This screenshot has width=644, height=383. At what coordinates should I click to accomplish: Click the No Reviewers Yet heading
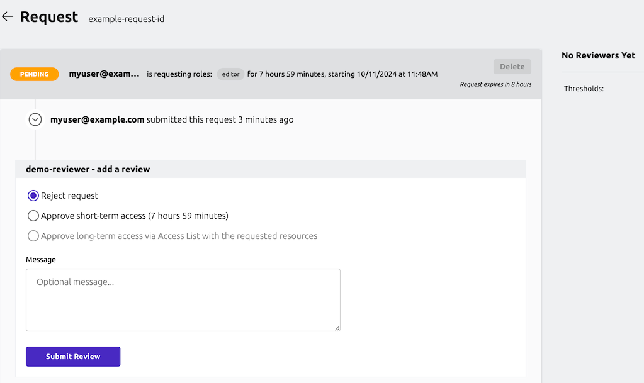[600, 55]
